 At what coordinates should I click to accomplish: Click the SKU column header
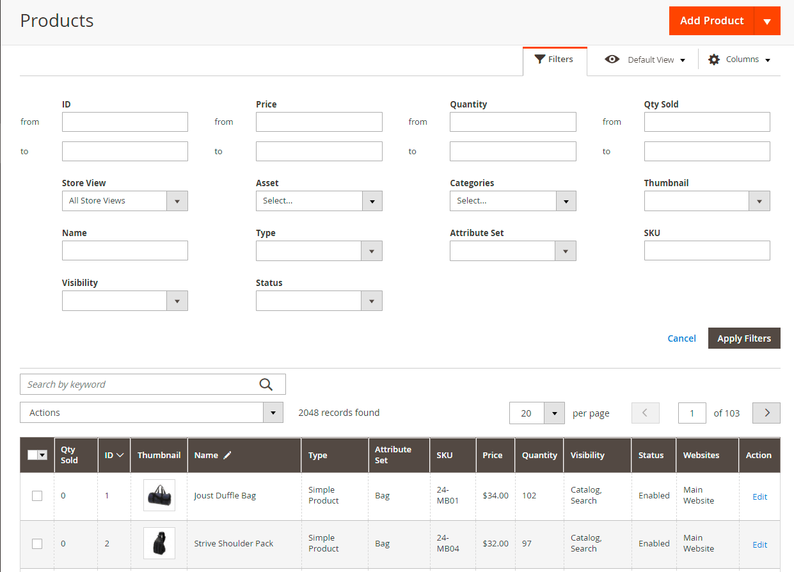[x=452, y=455]
